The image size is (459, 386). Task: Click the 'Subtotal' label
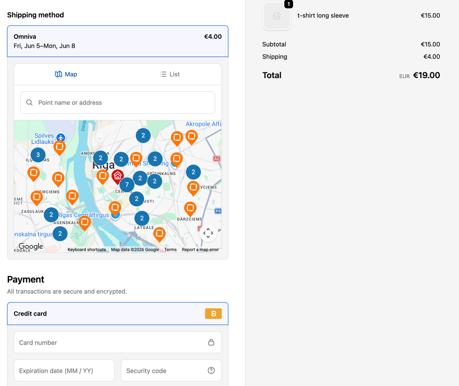(274, 44)
